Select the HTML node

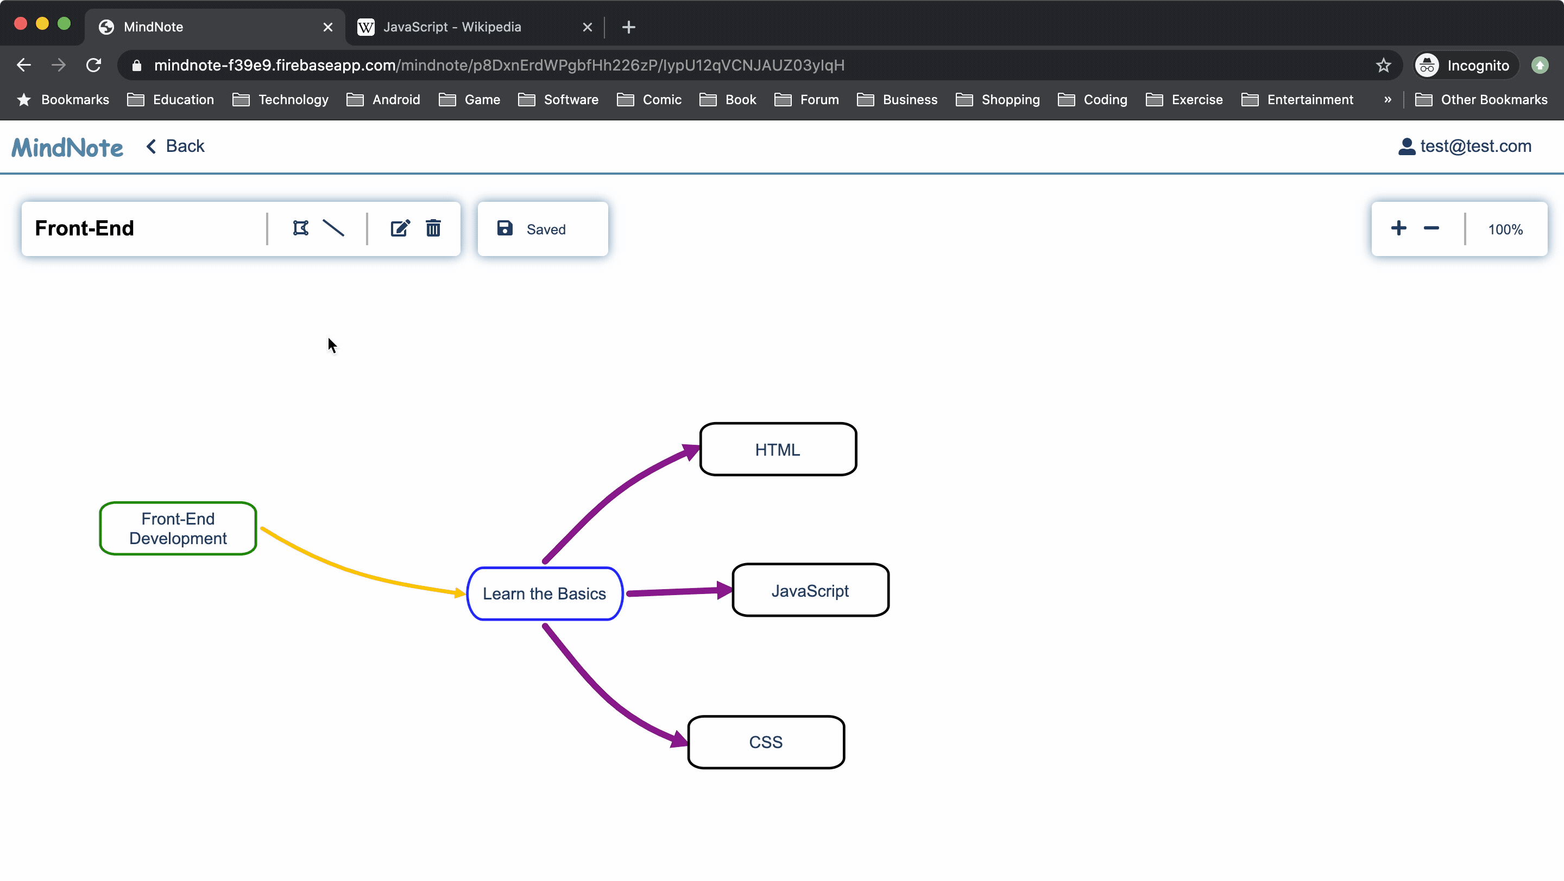click(x=778, y=450)
